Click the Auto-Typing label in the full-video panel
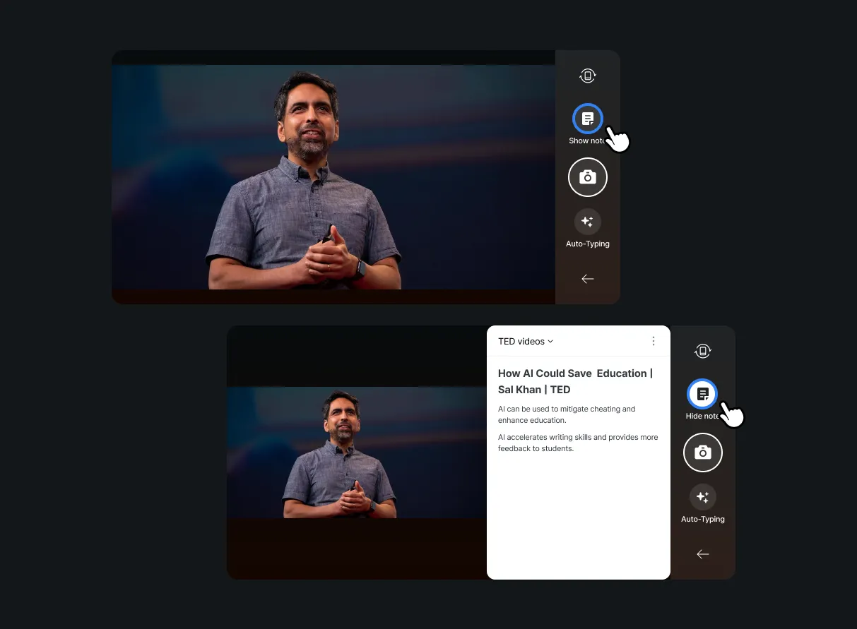This screenshot has width=857, height=629. pyautogui.click(x=587, y=244)
